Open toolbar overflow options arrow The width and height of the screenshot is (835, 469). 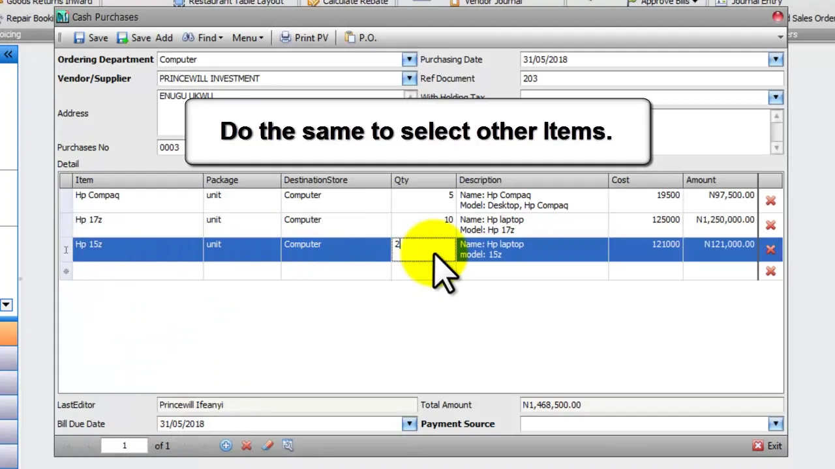click(780, 37)
